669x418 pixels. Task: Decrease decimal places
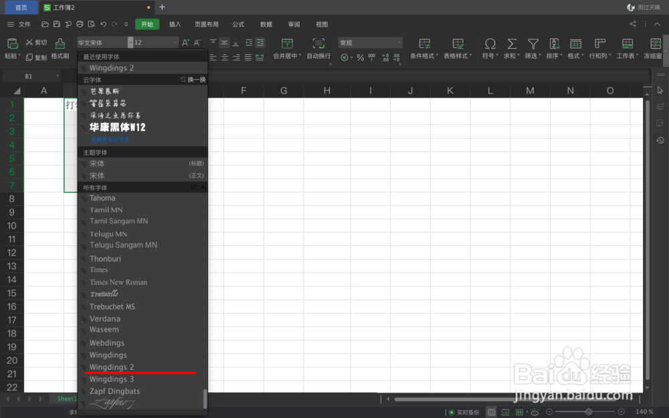click(x=396, y=58)
